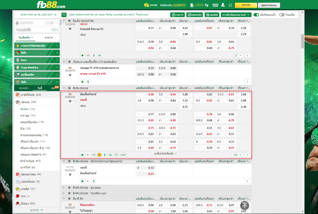Favorite the อินเดีย ซุปเปอร์ คัพ league star
The height and width of the screenshot is (214, 318).
click(x=69, y=21)
